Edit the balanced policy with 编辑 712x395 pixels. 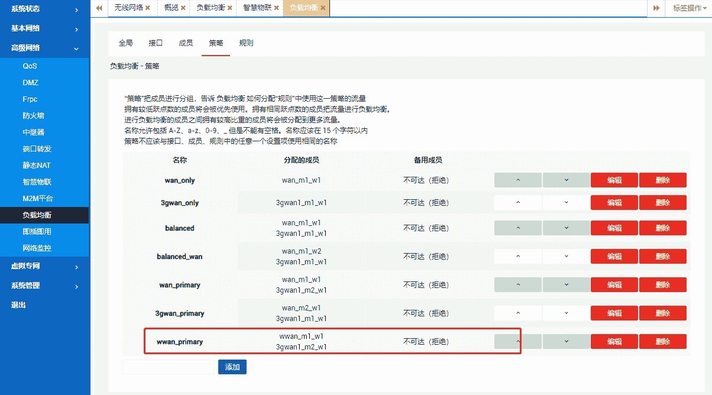(x=614, y=228)
